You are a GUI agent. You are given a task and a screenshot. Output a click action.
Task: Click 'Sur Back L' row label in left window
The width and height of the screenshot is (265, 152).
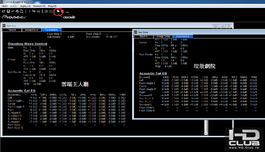[x=15, y=119]
